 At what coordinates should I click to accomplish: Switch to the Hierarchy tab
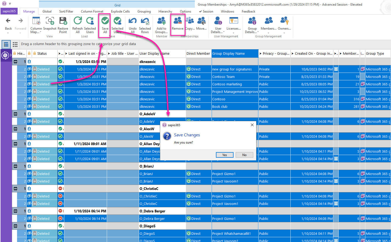tap(165, 11)
